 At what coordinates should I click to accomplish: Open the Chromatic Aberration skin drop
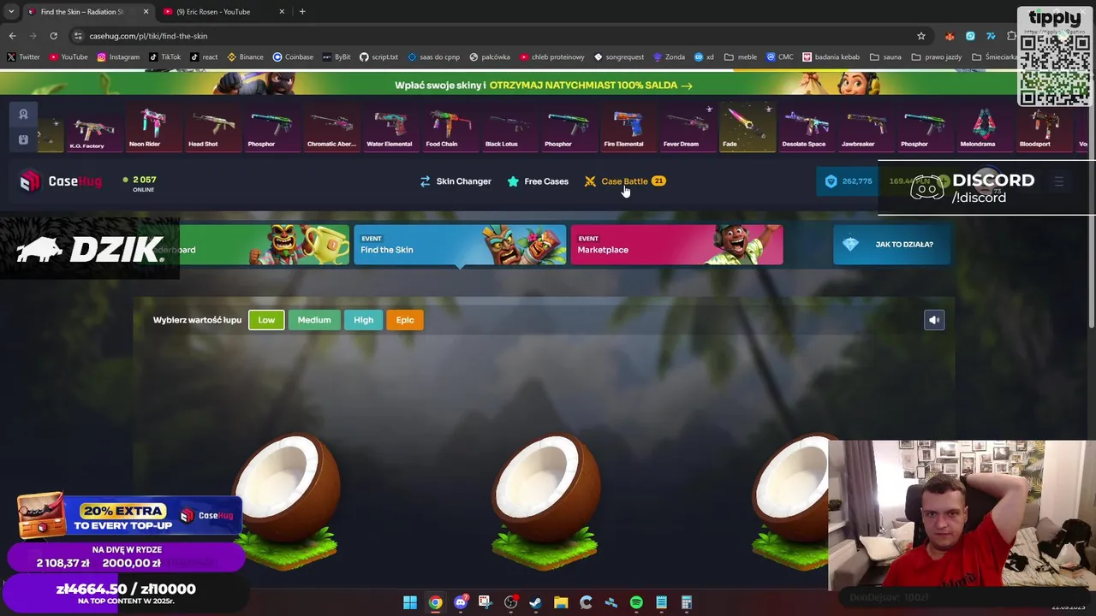331,127
